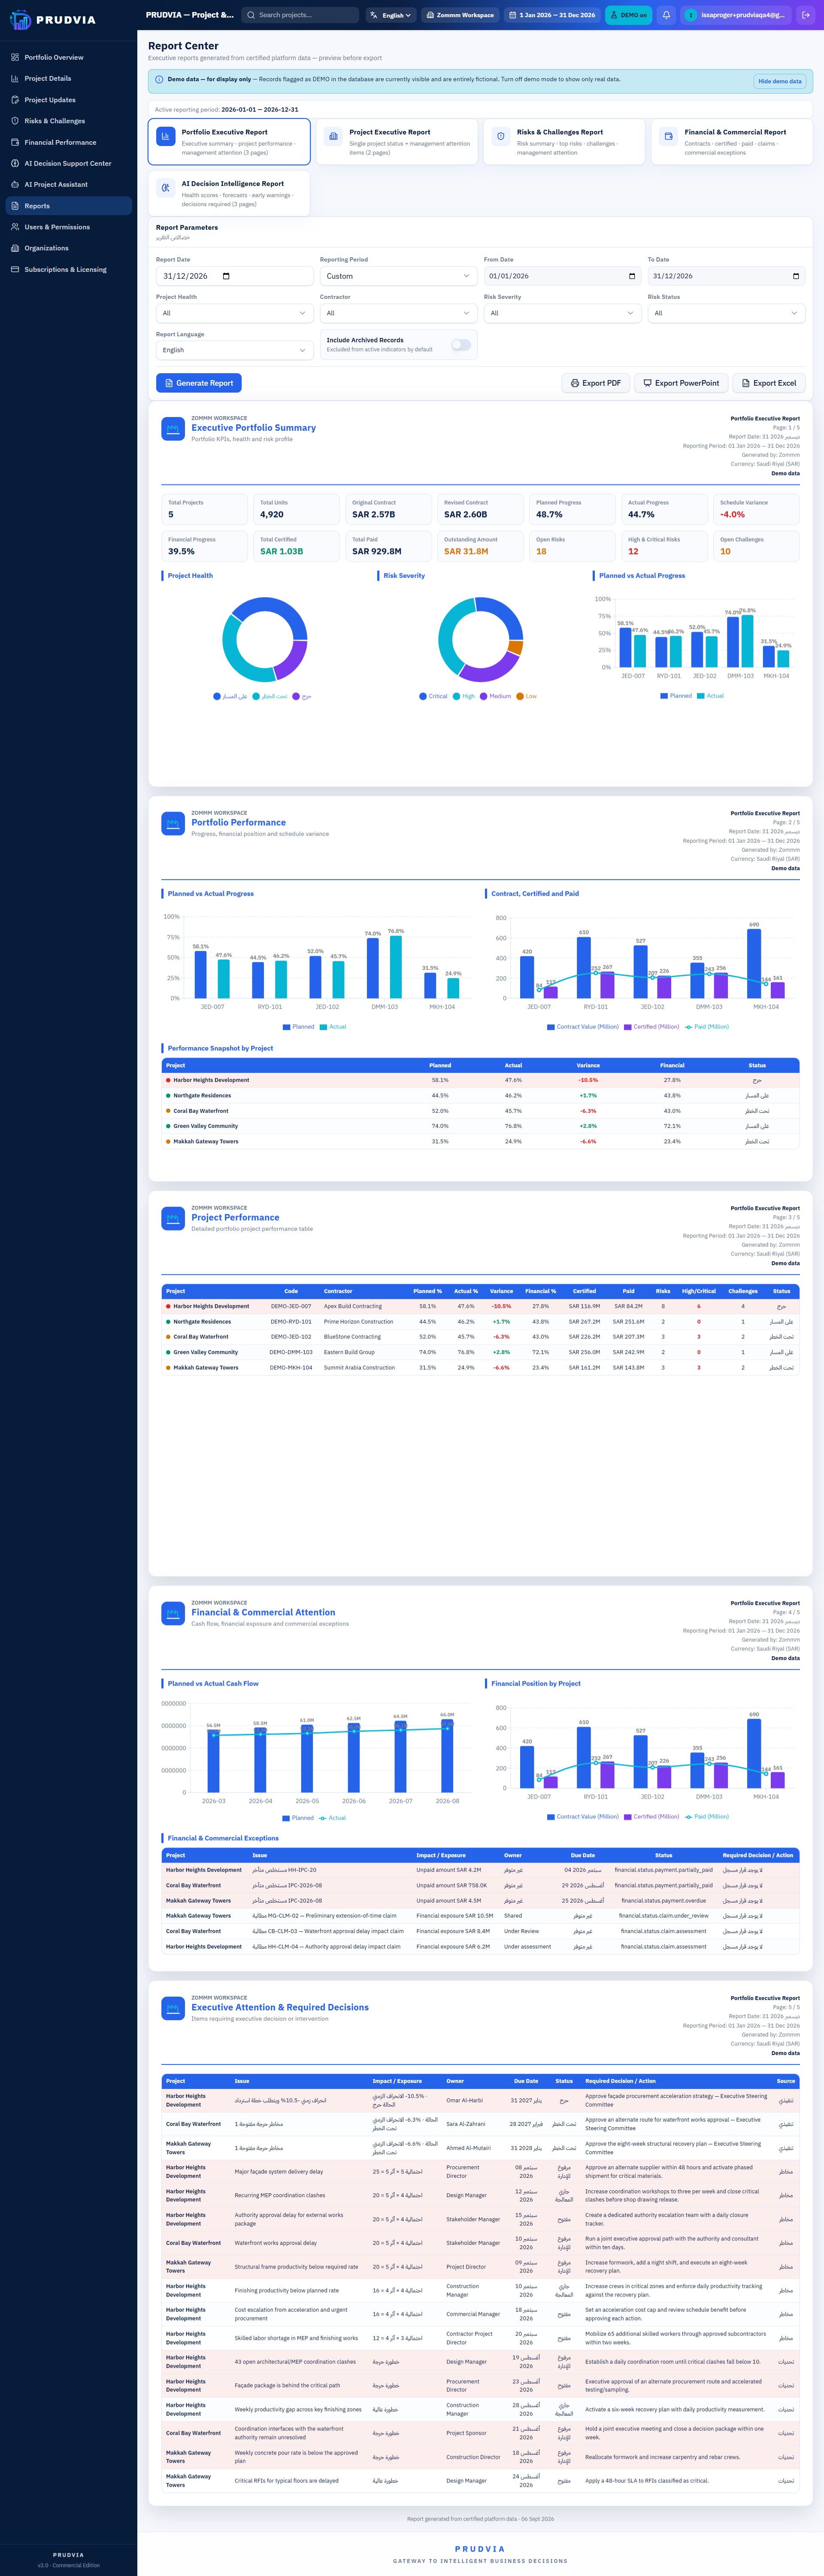Toggle the Include Archived Records switch
The width and height of the screenshot is (824, 2576).
point(460,345)
